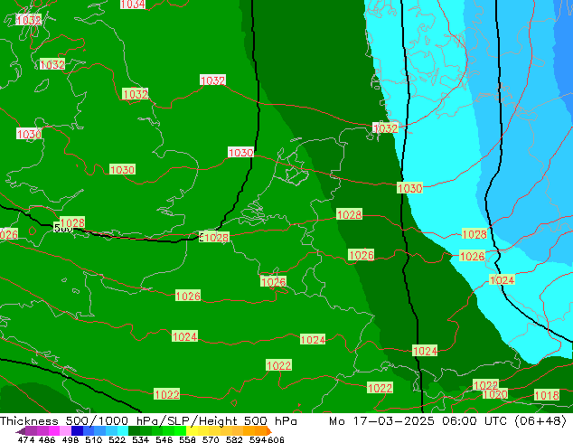This screenshot has width=573, height=443.
Task: Click the map title starting with 'Thickness 500/1000 hPa'
Action: tap(148, 421)
